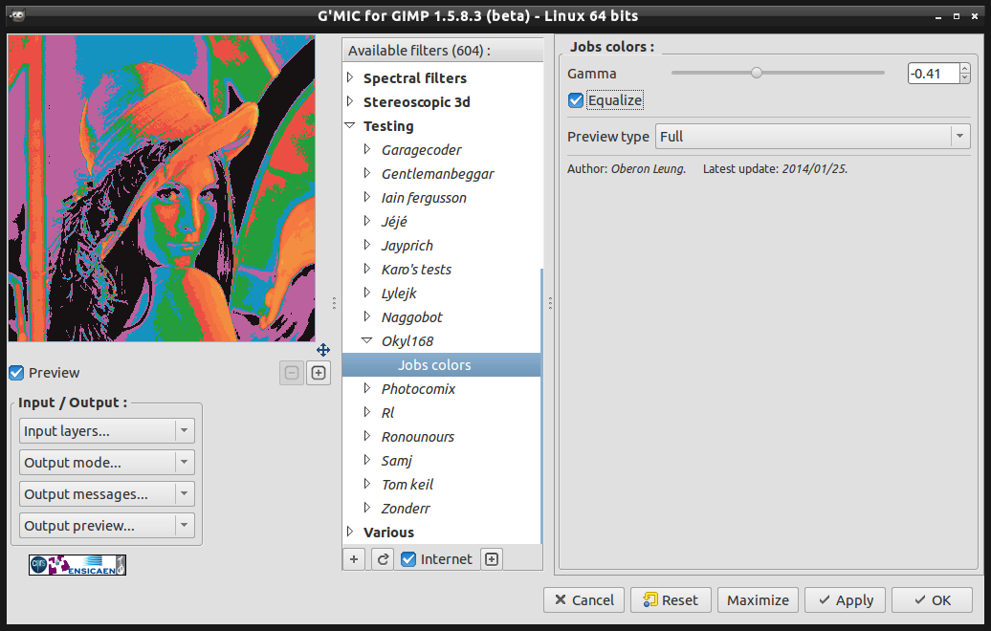Toggle the Internet updates checkbox

408,559
